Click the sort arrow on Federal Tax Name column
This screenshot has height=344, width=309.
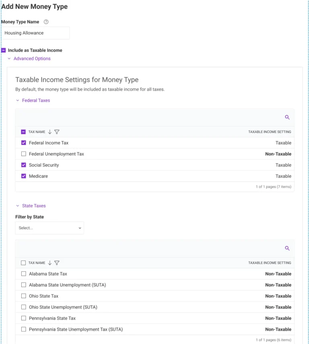tap(51, 132)
